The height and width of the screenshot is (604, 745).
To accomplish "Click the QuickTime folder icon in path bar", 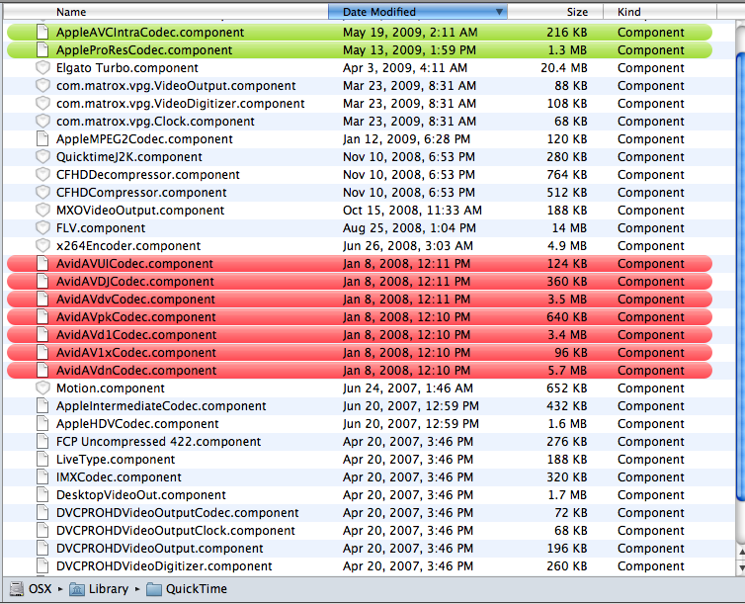I will (154, 589).
